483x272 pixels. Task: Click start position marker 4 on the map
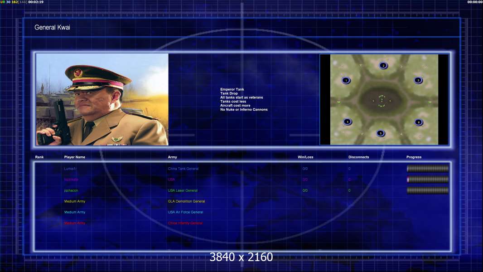pos(348,121)
